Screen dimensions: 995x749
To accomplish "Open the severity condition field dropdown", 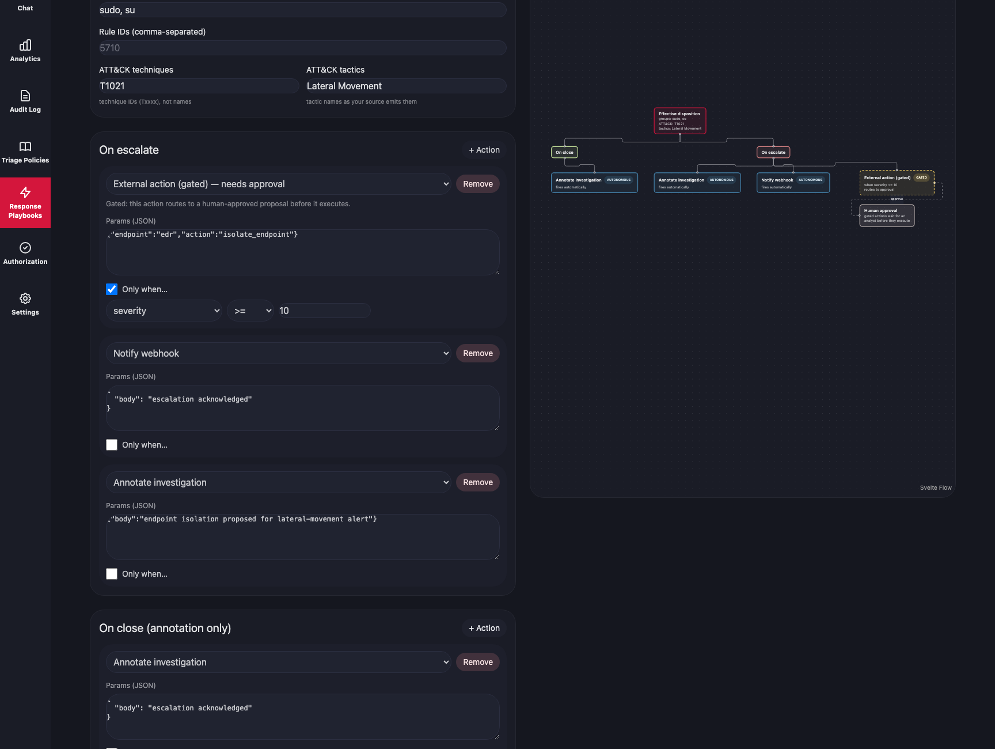I will point(164,311).
